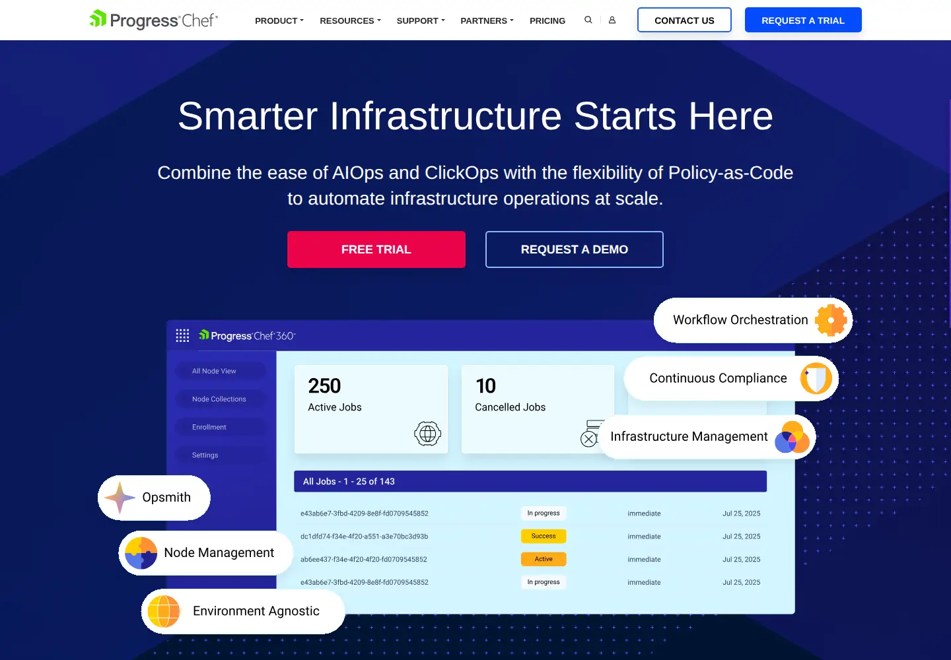The width and height of the screenshot is (951, 660).
Task: Click the Progress Chef 360 dashboard logo
Action: click(247, 335)
